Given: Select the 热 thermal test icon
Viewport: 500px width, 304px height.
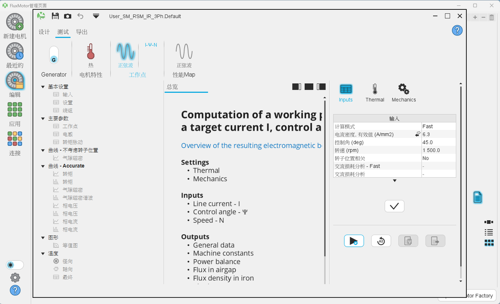Looking at the screenshot, I should pos(91,52).
